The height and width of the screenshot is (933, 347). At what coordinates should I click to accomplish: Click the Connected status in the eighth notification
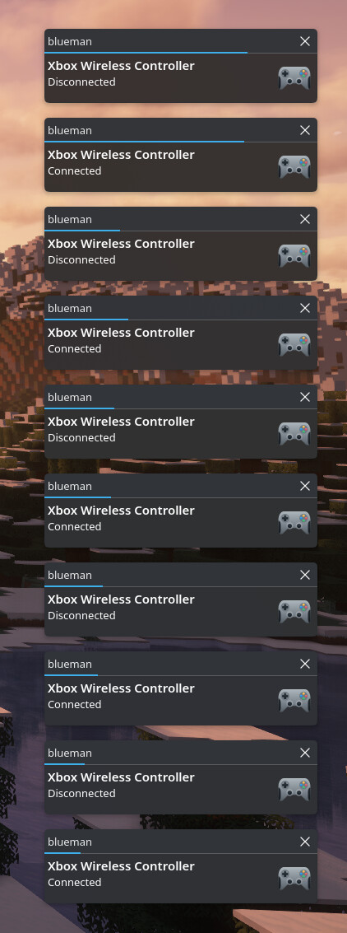click(x=74, y=705)
